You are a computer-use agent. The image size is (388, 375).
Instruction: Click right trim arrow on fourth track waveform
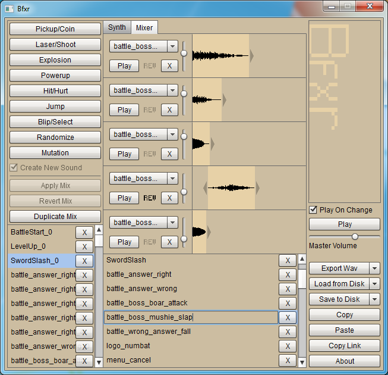pos(258,188)
